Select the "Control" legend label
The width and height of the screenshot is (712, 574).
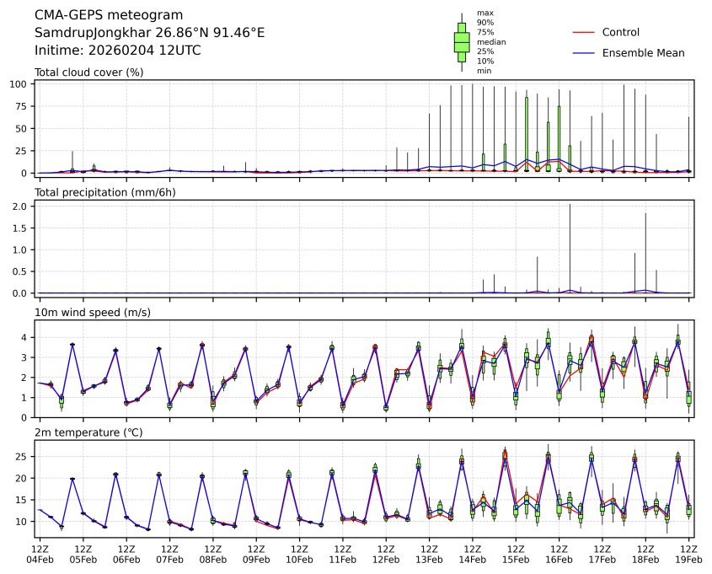pyautogui.click(x=620, y=32)
